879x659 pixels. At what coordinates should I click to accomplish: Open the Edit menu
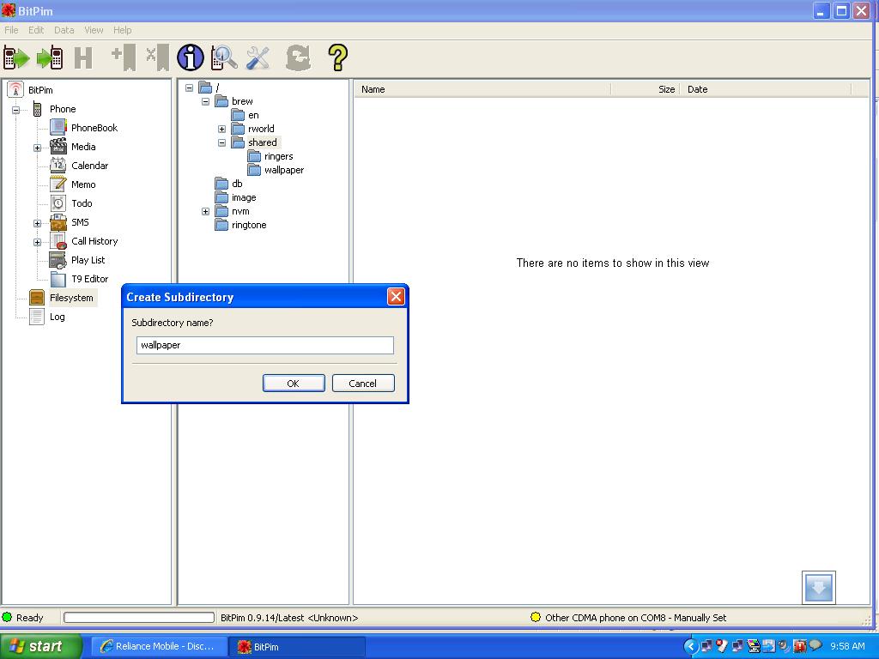point(36,30)
